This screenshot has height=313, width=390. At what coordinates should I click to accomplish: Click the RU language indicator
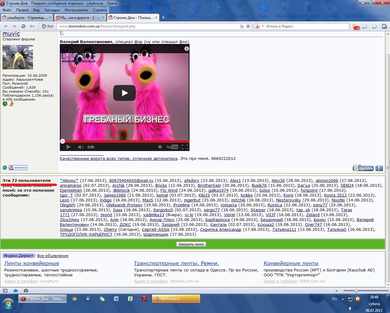point(334,299)
